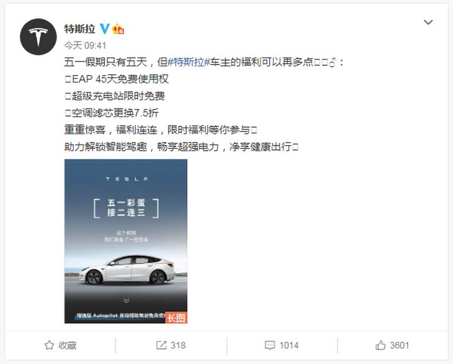Click the 长图 long image tag
The height and width of the screenshot is (364, 453).
pyautogui.click(x=176, y=317)
